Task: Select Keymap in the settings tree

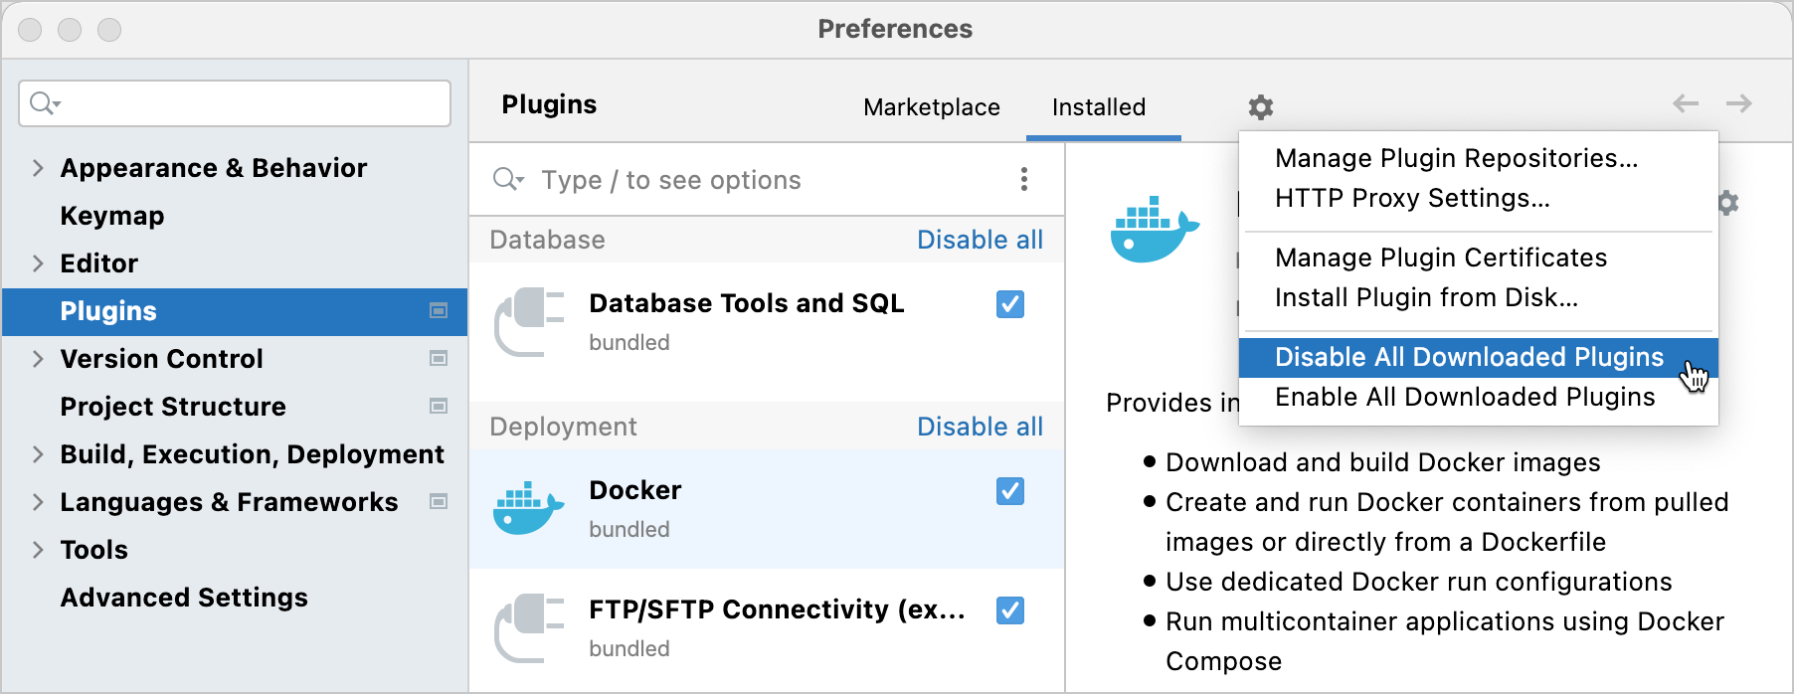Action: 112,216
